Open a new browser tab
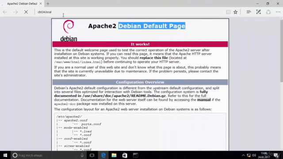 point(48,4)
